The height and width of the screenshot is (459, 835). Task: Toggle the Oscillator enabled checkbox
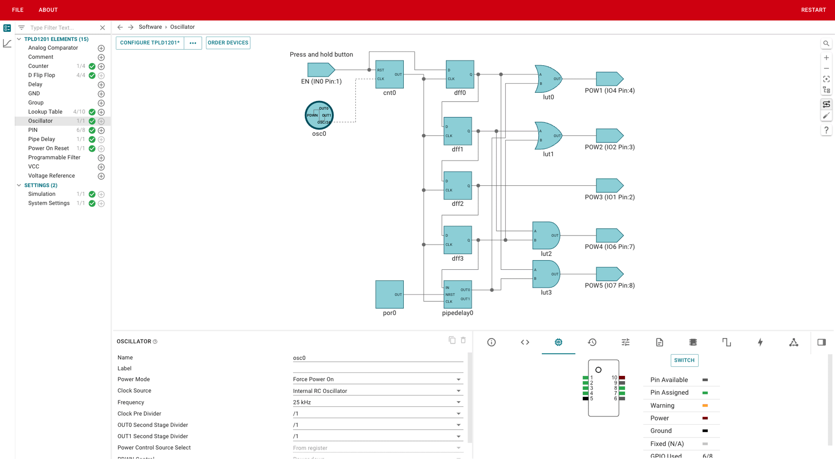coord(92,121)
